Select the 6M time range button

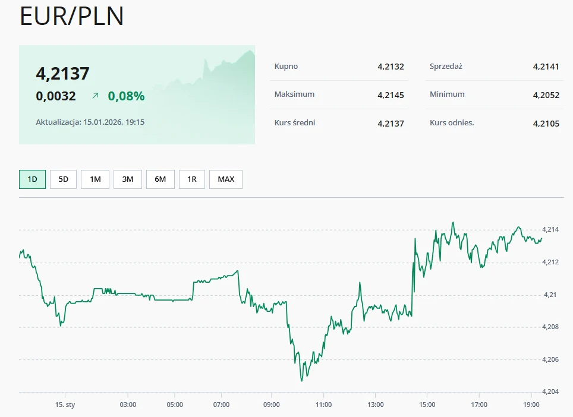point(160,179)
